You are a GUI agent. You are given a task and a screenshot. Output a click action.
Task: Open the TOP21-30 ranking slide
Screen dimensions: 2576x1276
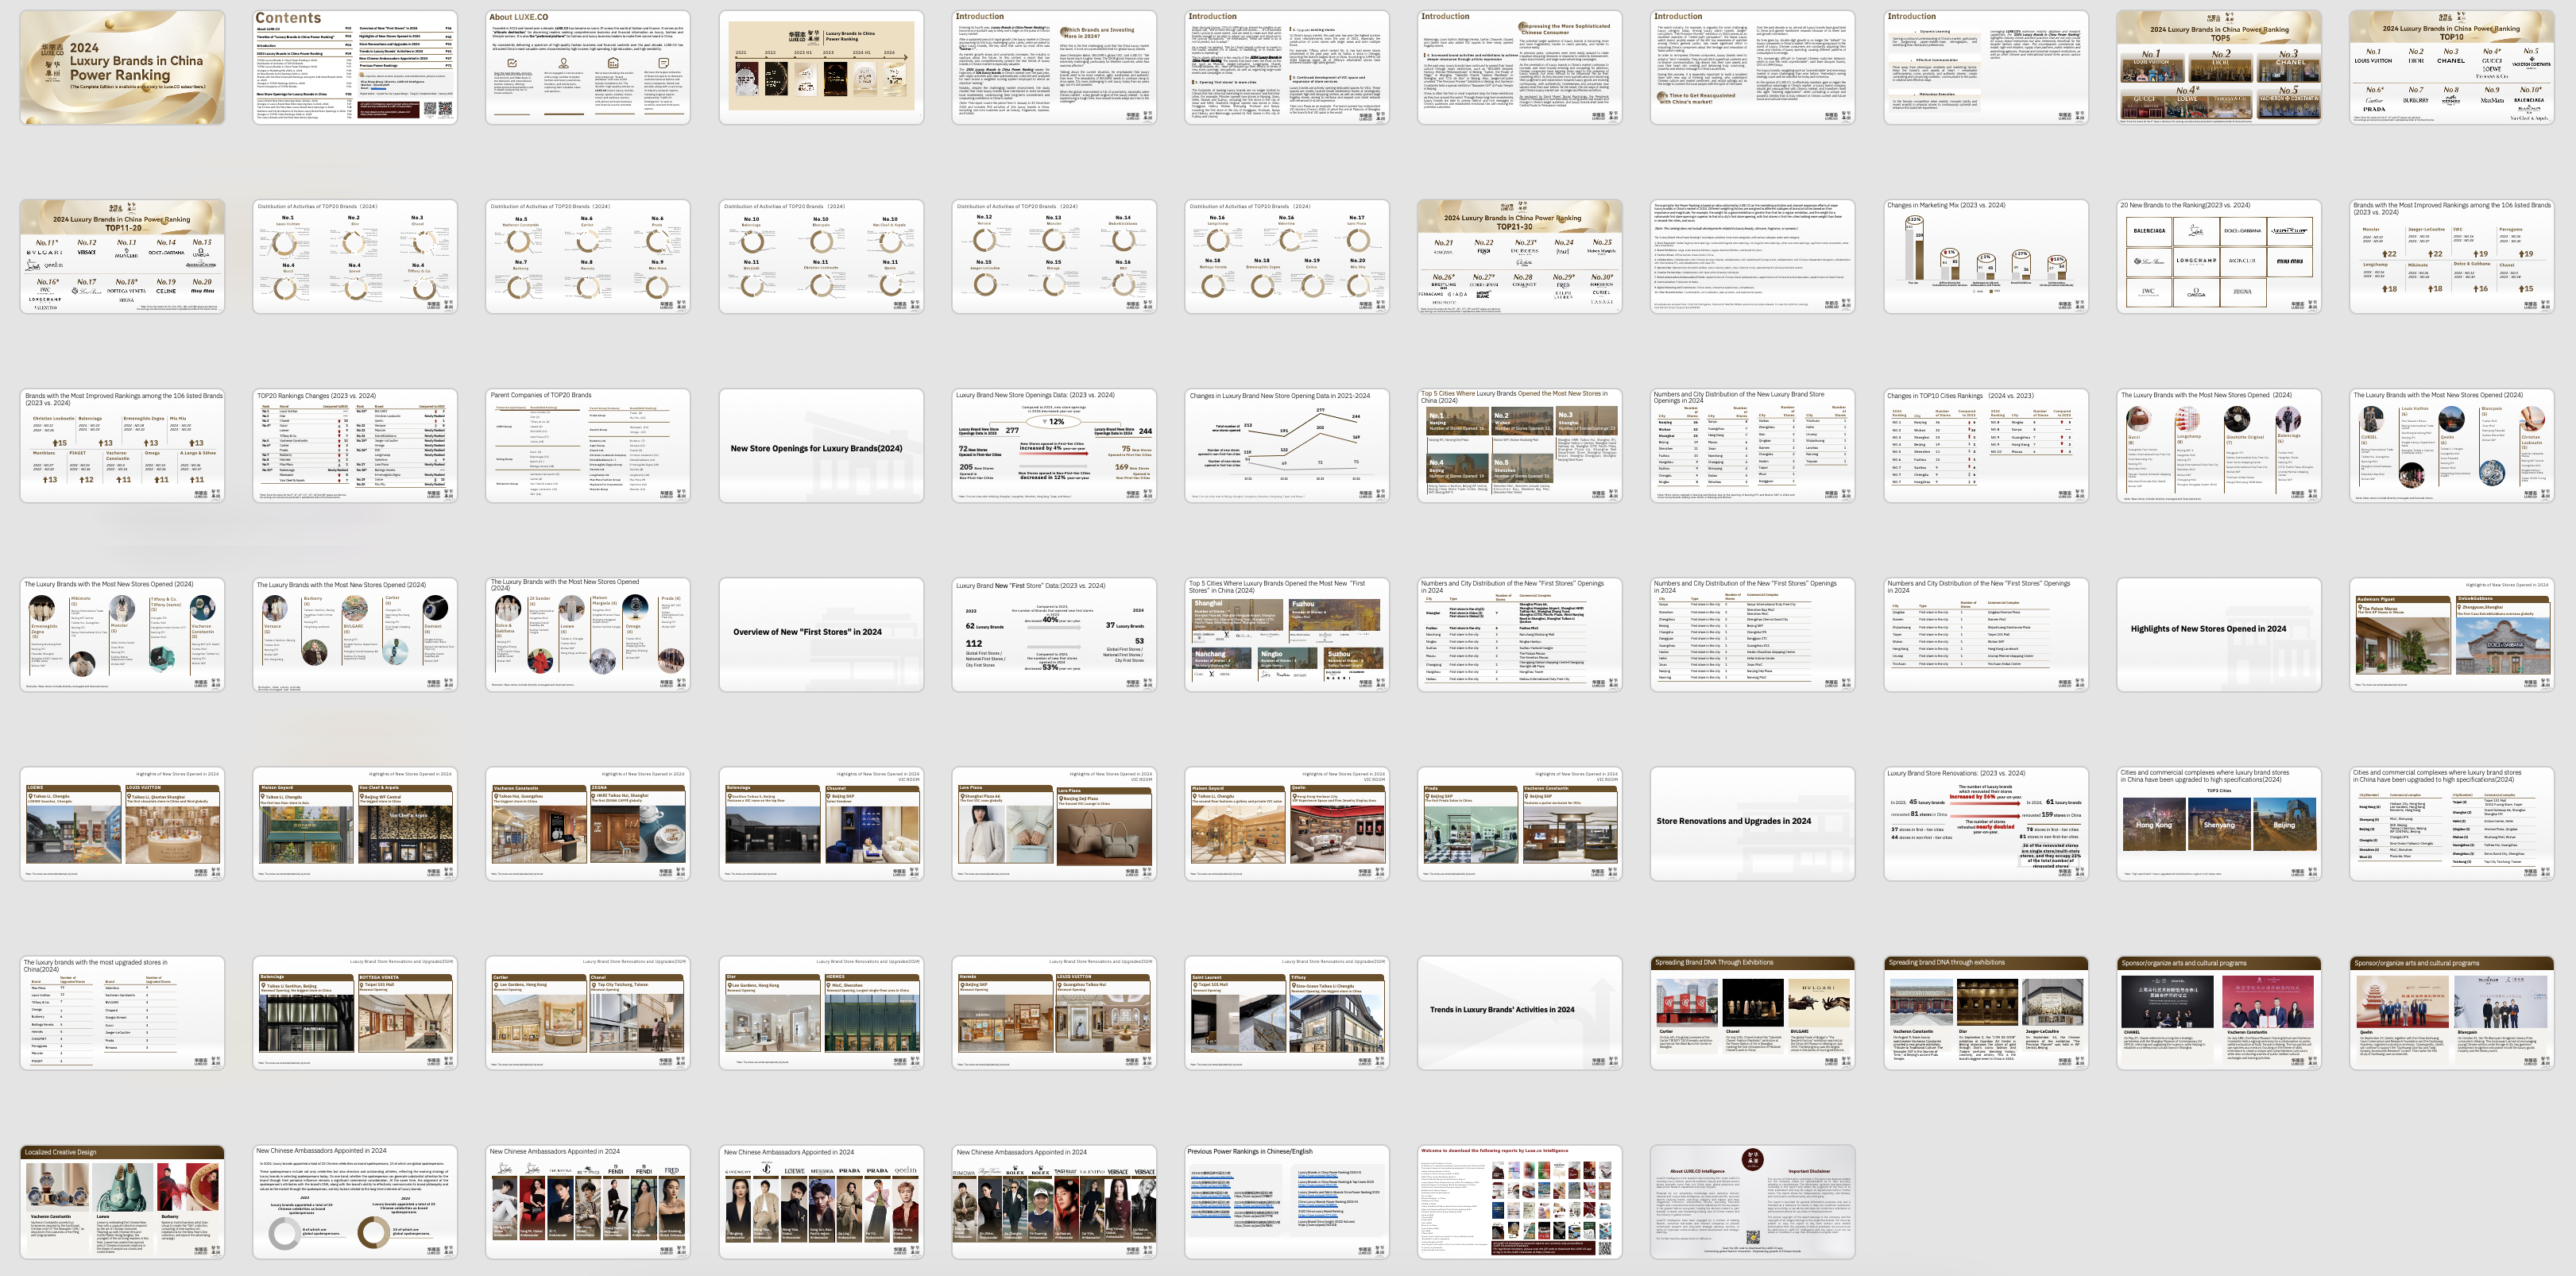(1519, 257)
